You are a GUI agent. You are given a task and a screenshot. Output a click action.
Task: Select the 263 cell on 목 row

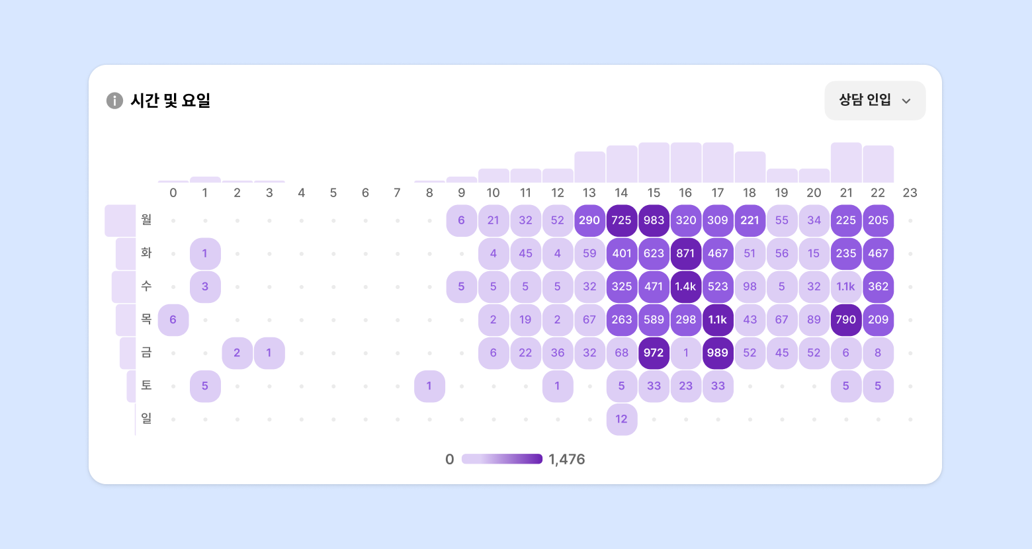(x=621, y=319)
